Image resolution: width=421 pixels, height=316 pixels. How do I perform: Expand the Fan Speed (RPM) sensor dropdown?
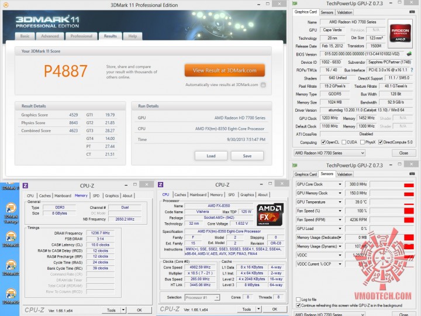(340, 220)
